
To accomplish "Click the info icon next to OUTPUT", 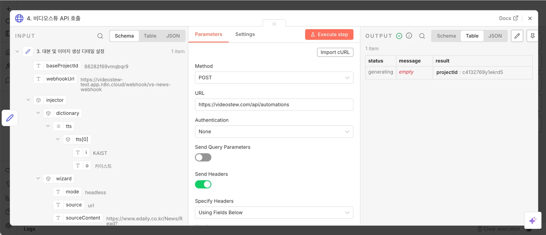I will coord(409,36).
